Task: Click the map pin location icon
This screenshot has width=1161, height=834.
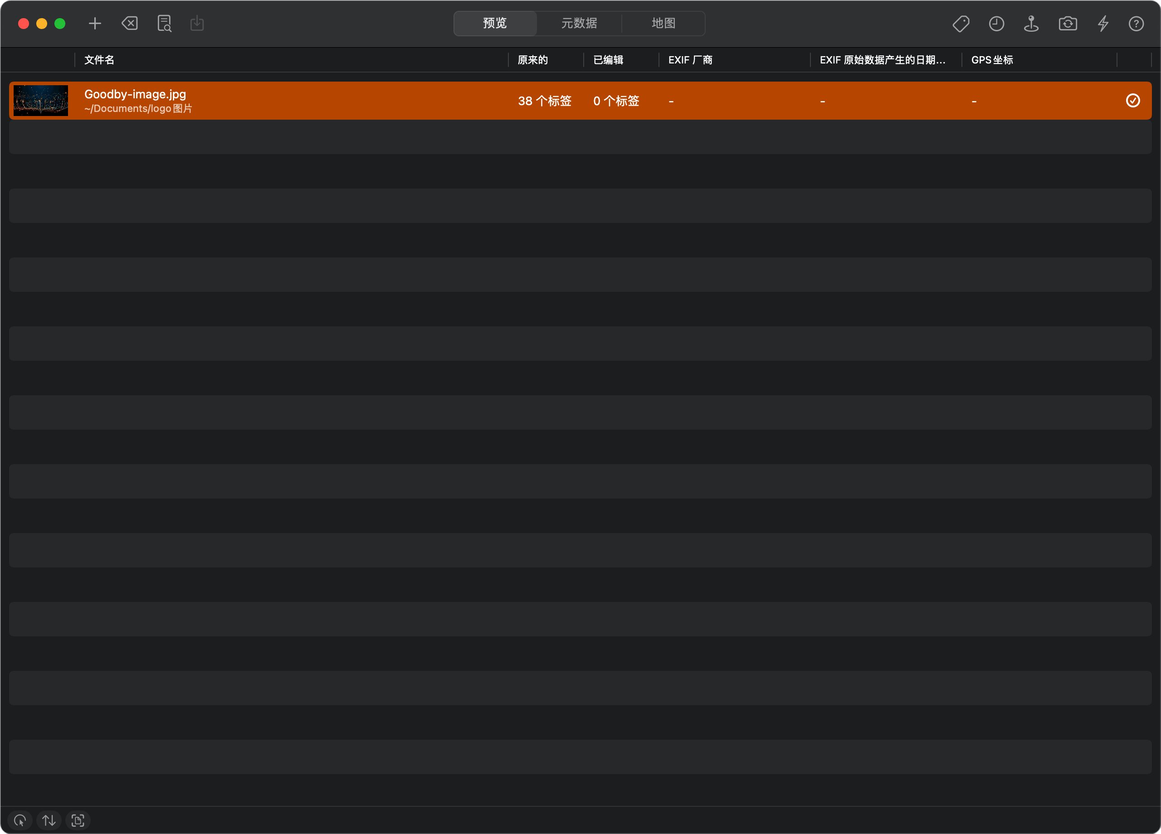Action: tap(1031, 24)
